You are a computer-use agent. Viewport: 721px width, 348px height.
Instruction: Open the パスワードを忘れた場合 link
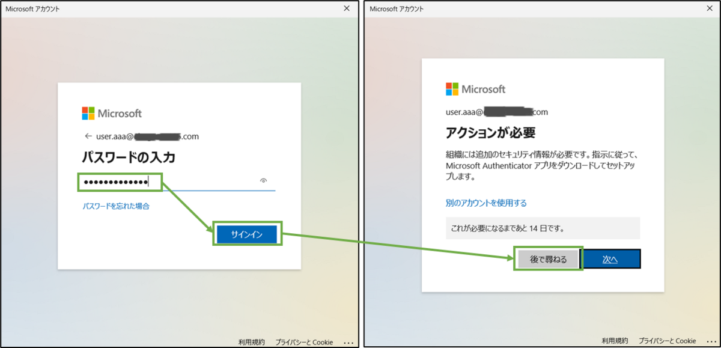[116, 206]
